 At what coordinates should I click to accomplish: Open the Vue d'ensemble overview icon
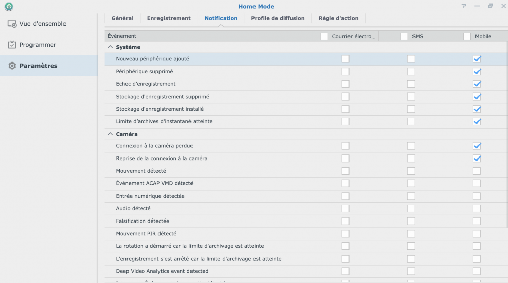click(x=12, y=24)
